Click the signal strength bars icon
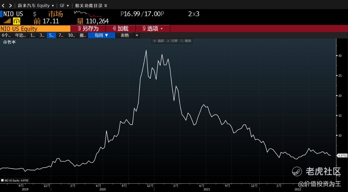 coord(7,21)
